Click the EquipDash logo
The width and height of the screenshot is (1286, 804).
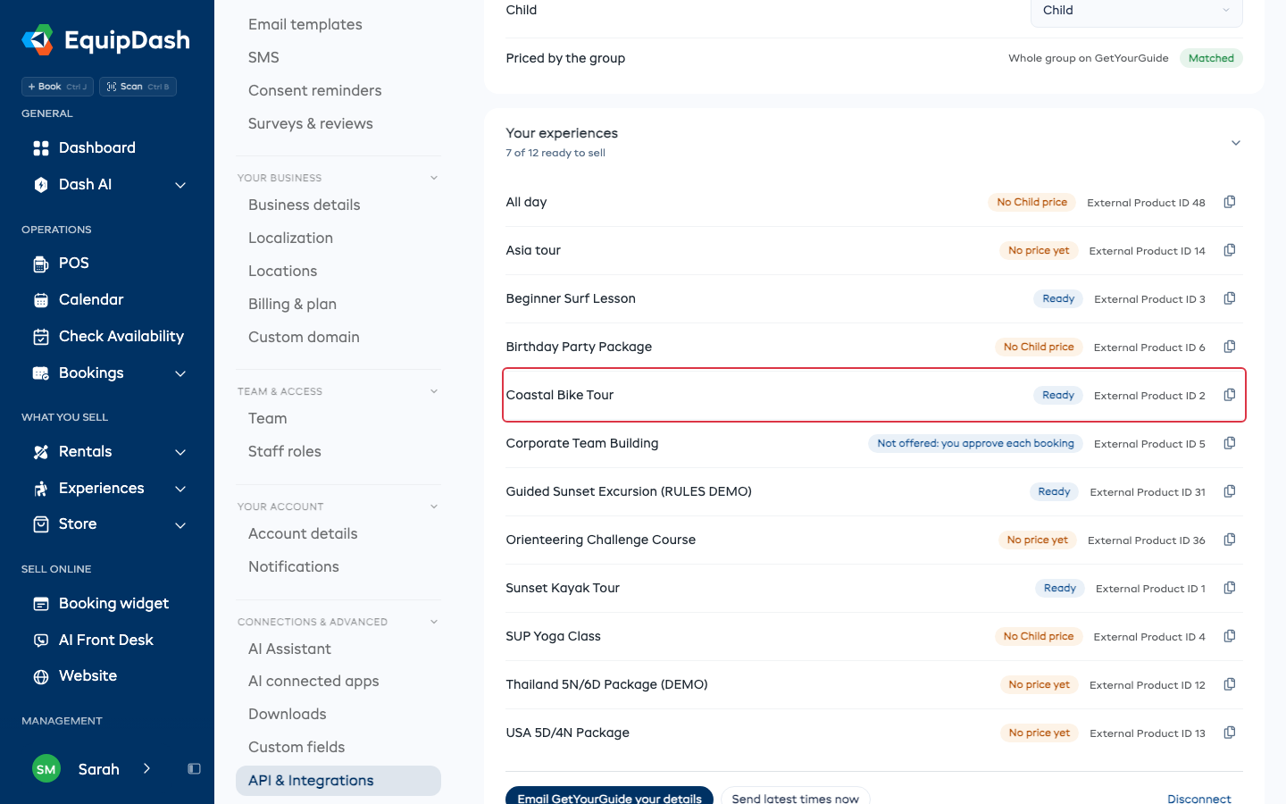point(106,40)
